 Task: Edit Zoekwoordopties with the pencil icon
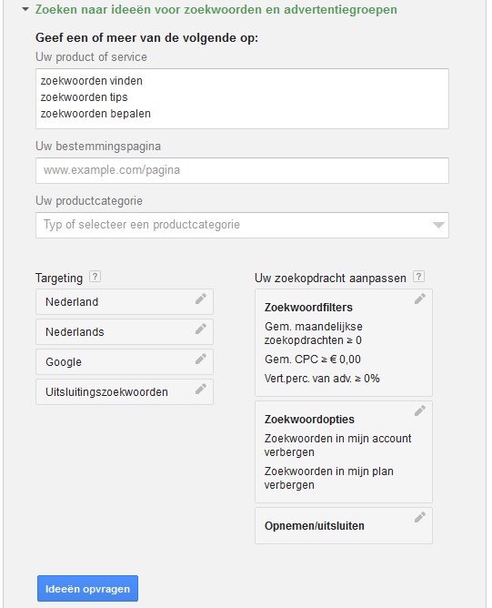pyautogui.click(x=420, y=411)
